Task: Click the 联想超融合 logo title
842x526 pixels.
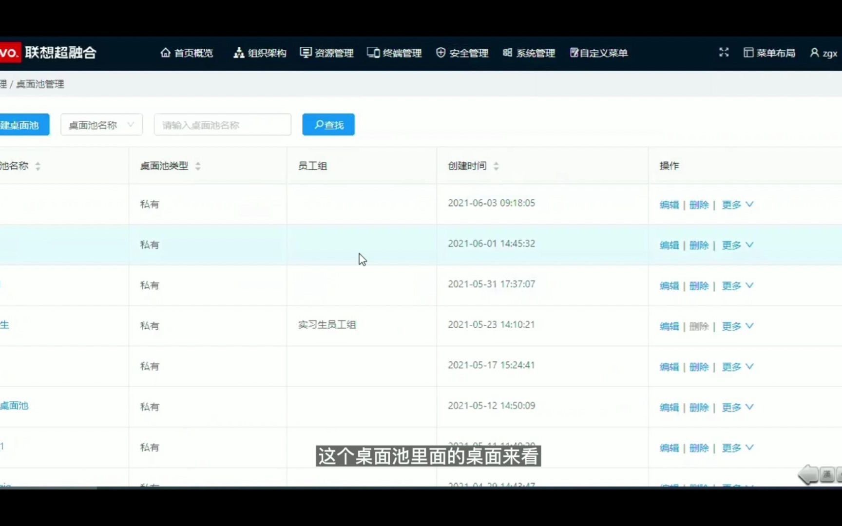Action: (x=60, y=52)
